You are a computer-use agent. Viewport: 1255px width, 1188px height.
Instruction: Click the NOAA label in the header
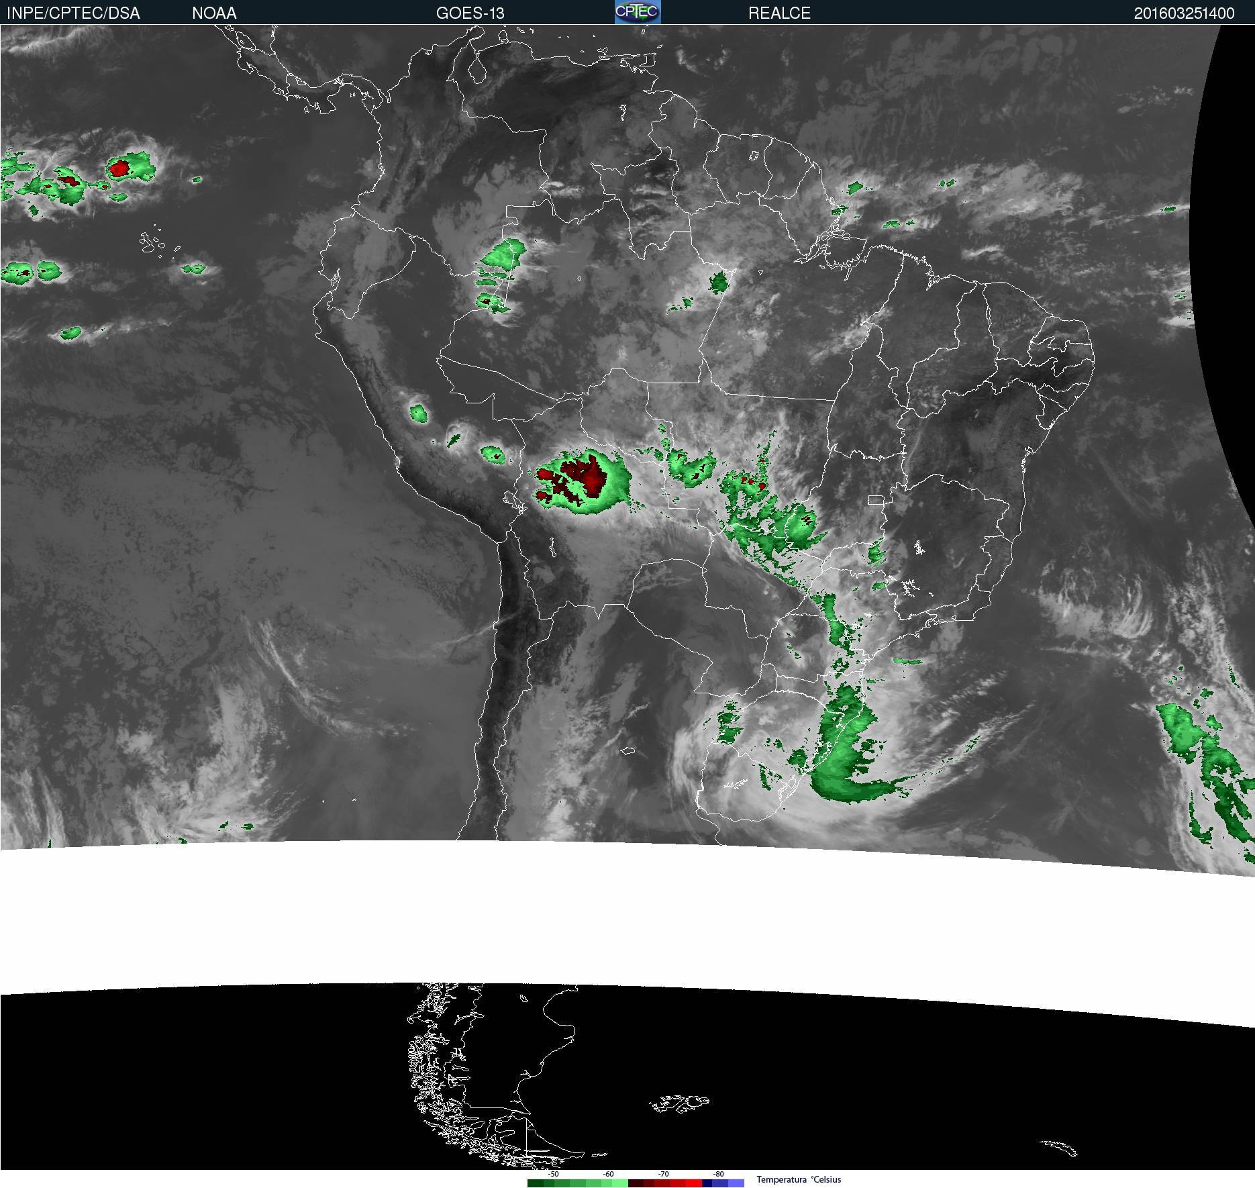pos(214,13)
